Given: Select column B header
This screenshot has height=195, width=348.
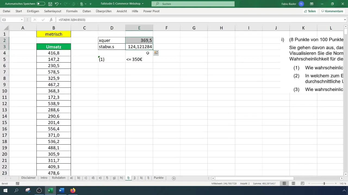Looking at the screenshot, I should [54, 28].
